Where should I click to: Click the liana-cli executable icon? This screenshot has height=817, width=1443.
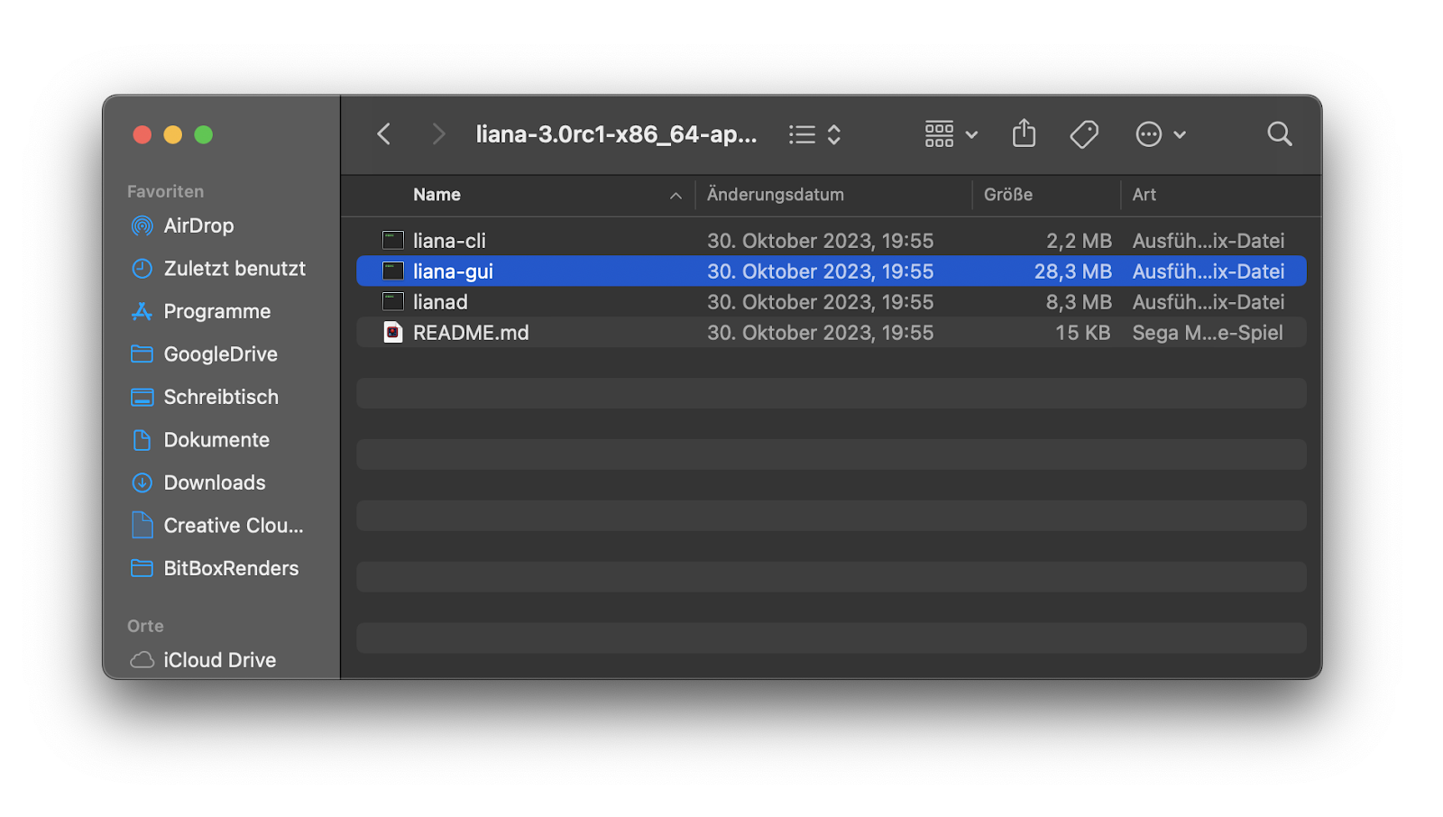click(x=392, y=241)
